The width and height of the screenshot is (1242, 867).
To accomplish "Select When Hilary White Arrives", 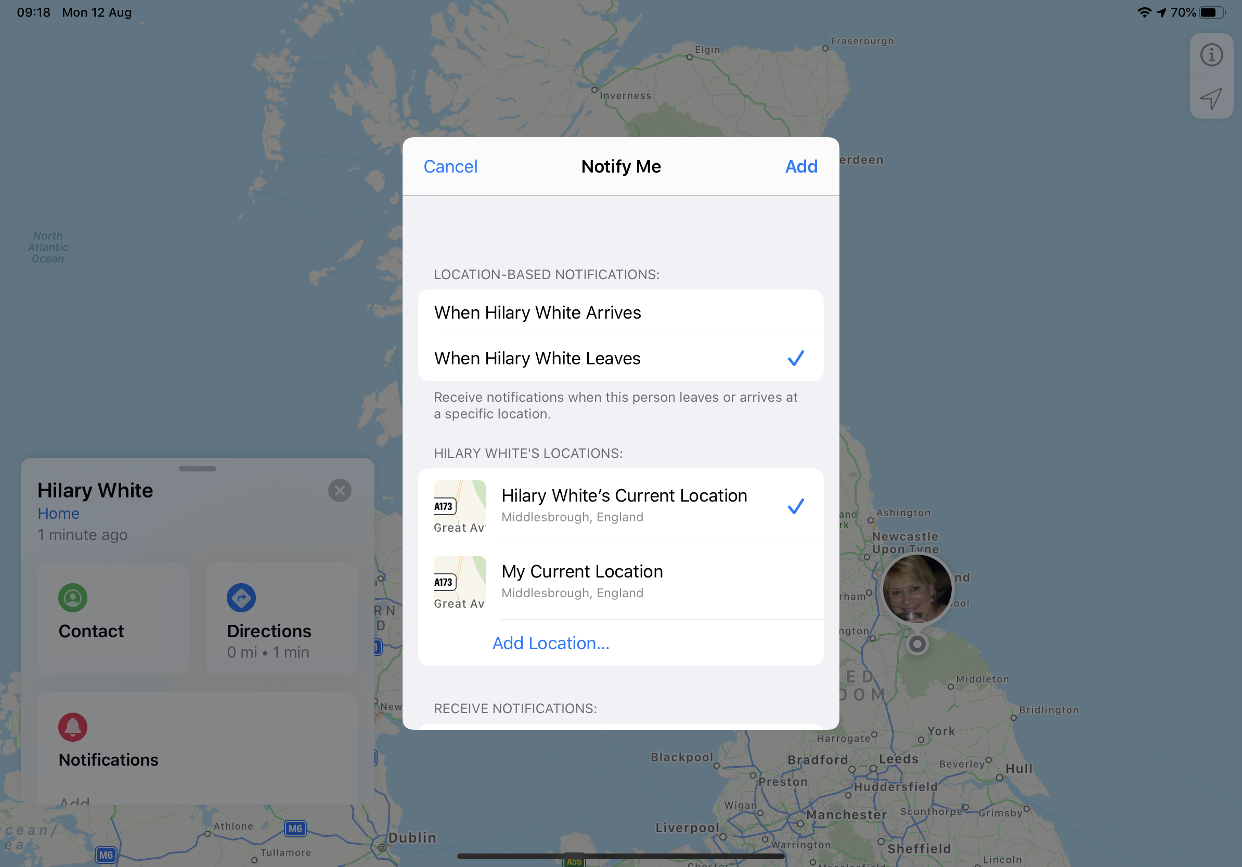I will point(620,312).
